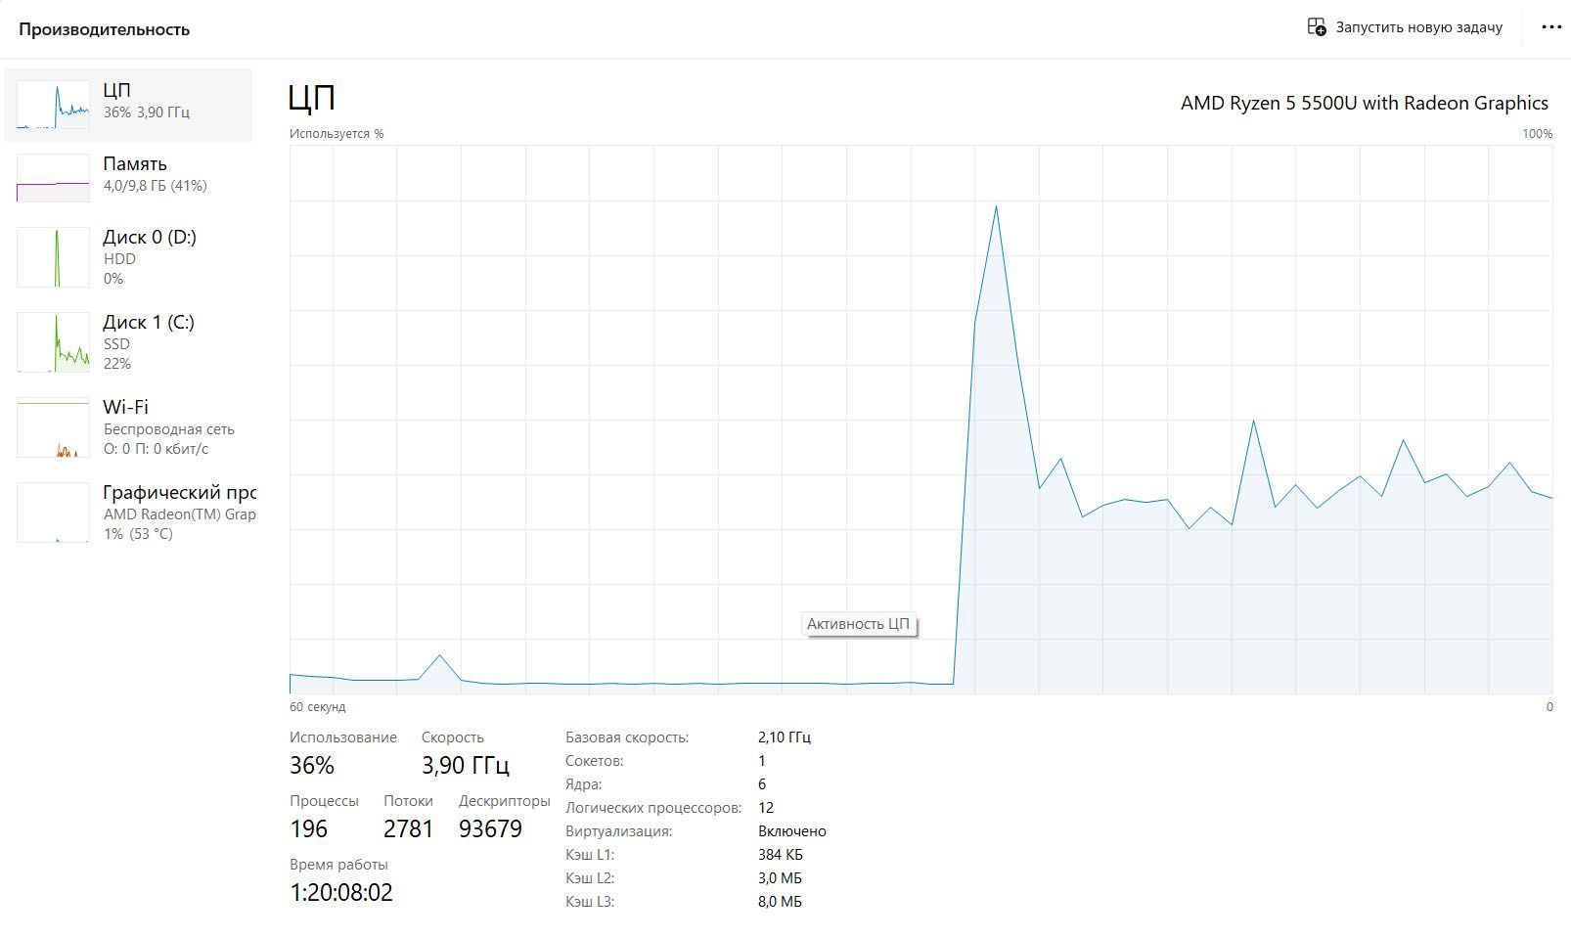Click the Ядра value 6
Image resolution: width=1571 pixels, height=938 pixels.
click(x=762, y=784)
